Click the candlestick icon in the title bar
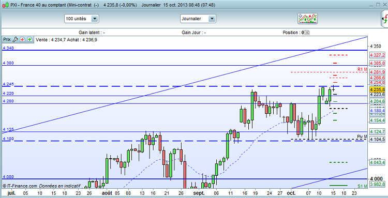The width and height of the screenshot is (388, 198). pos(6,5)
